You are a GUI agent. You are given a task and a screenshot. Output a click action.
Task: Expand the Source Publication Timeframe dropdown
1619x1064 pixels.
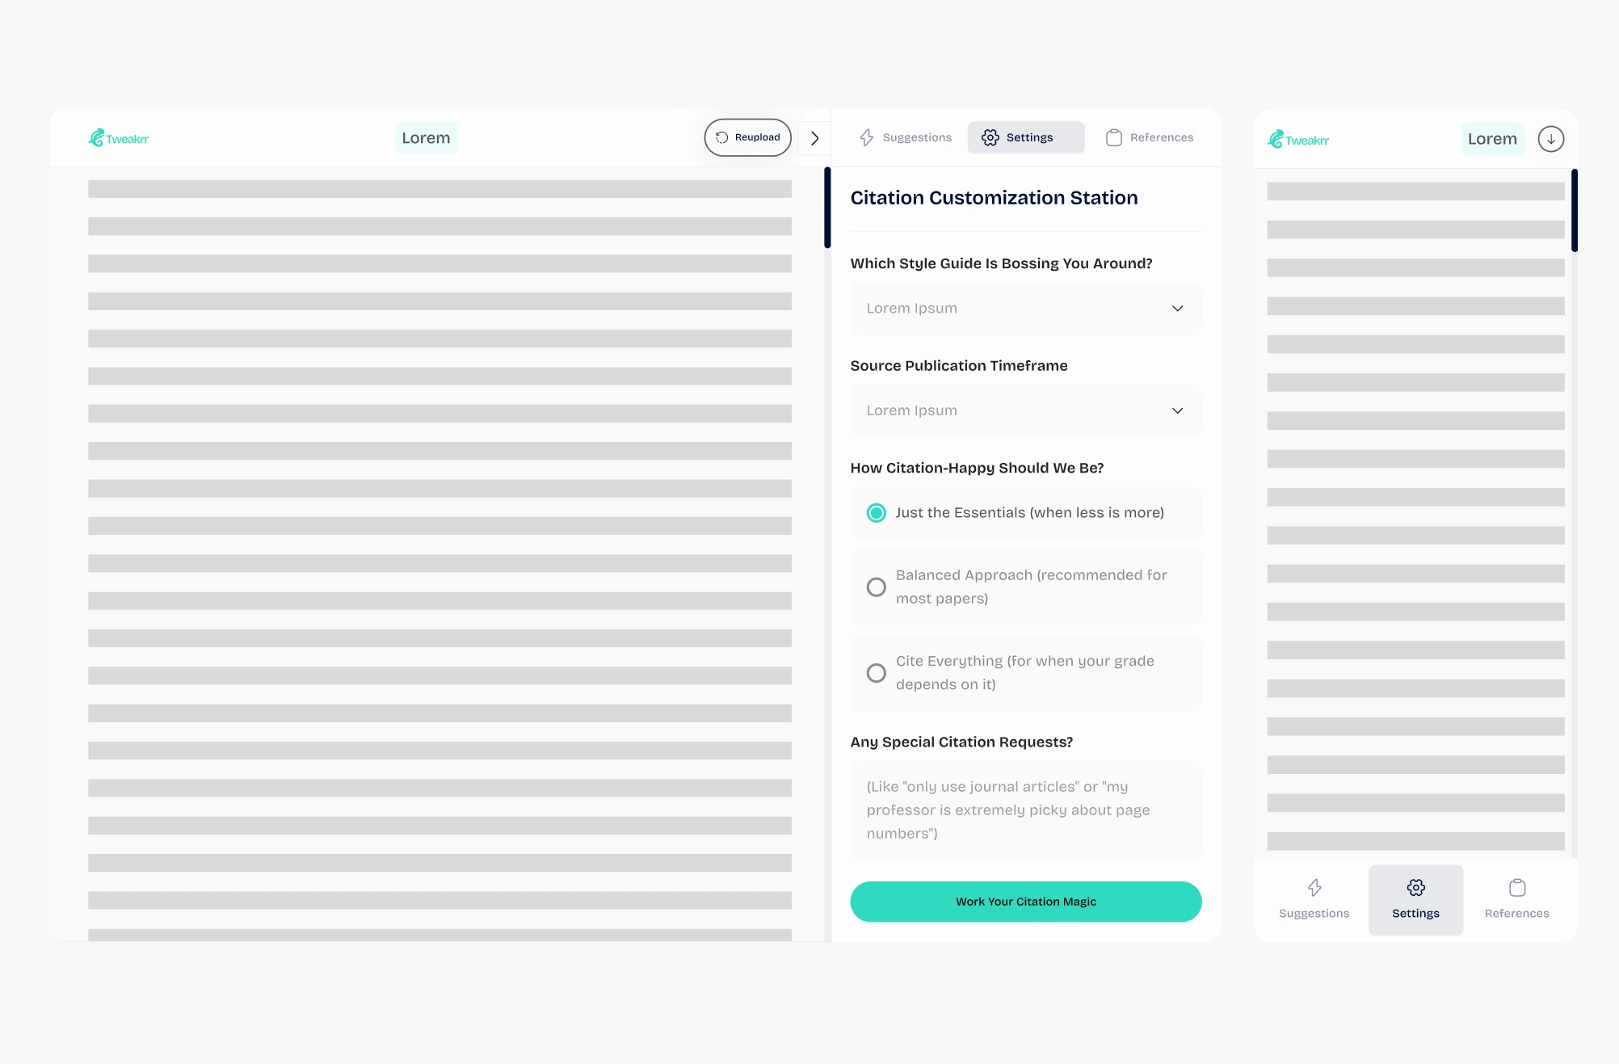[1025, 410]
